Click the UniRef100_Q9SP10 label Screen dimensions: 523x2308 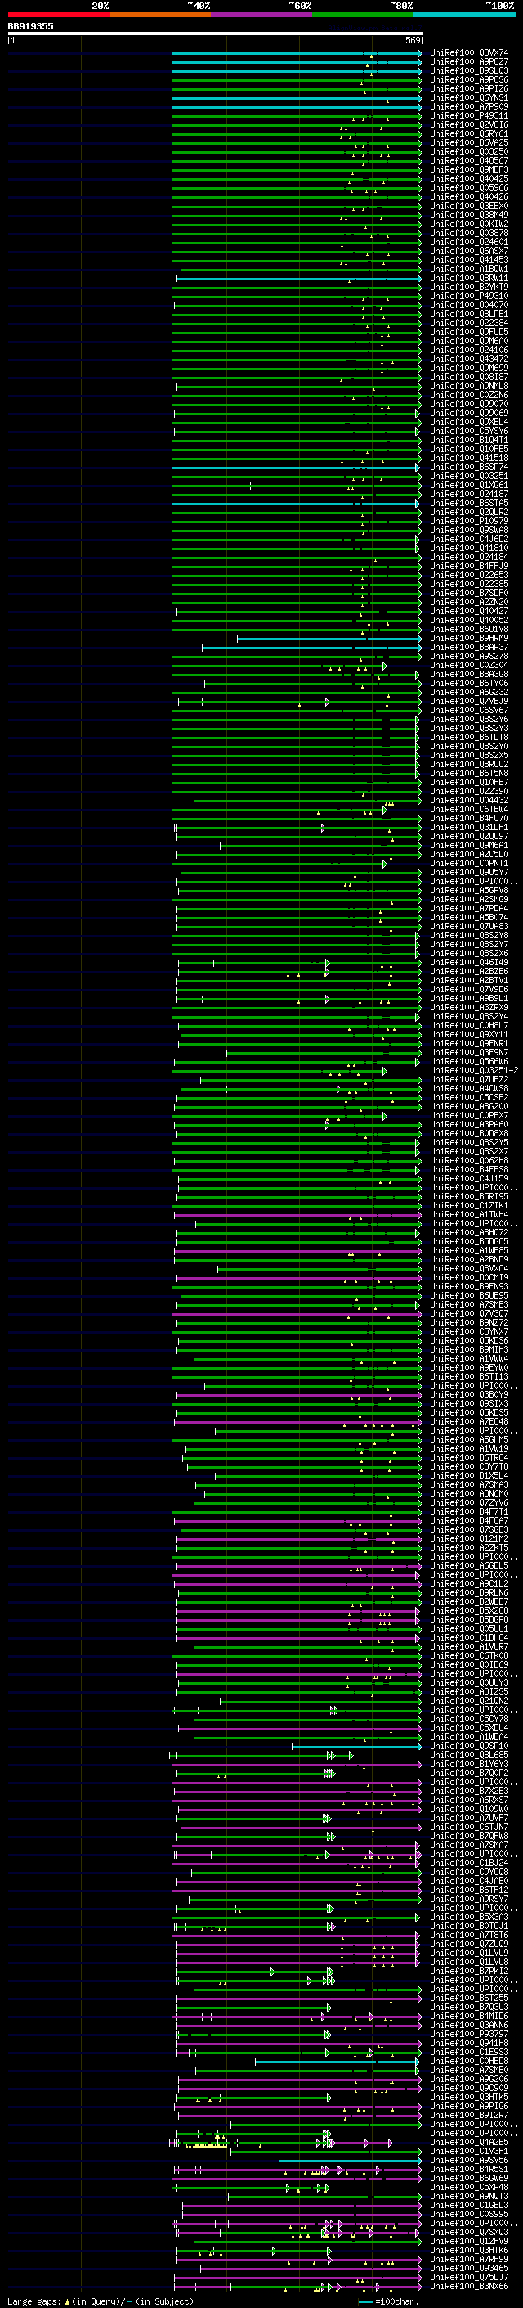468,1746
